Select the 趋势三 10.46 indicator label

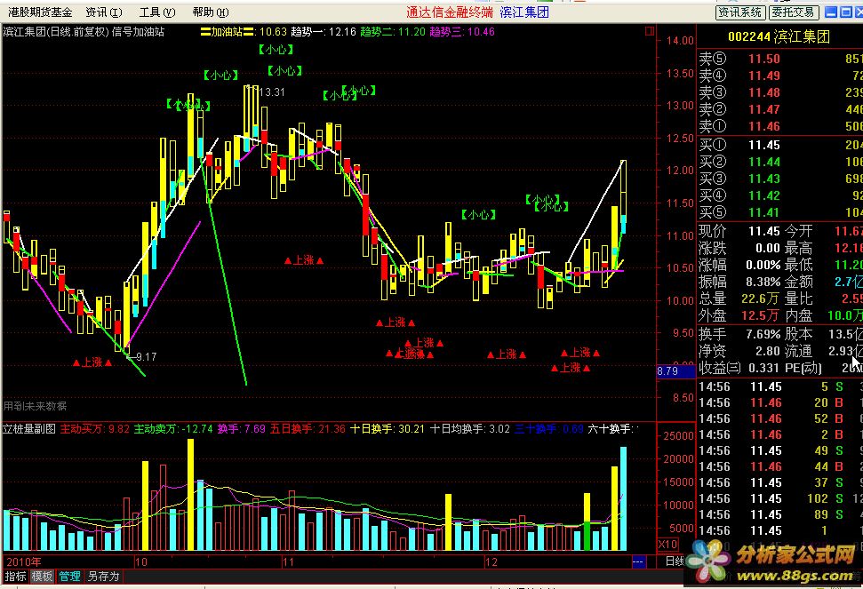point(462,32)
